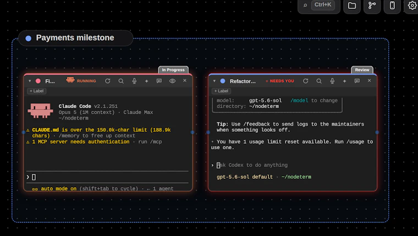This screenshot has height=236, width=418.
Task: Click the usage limit reset message
Action: click(x=292, y=145)
